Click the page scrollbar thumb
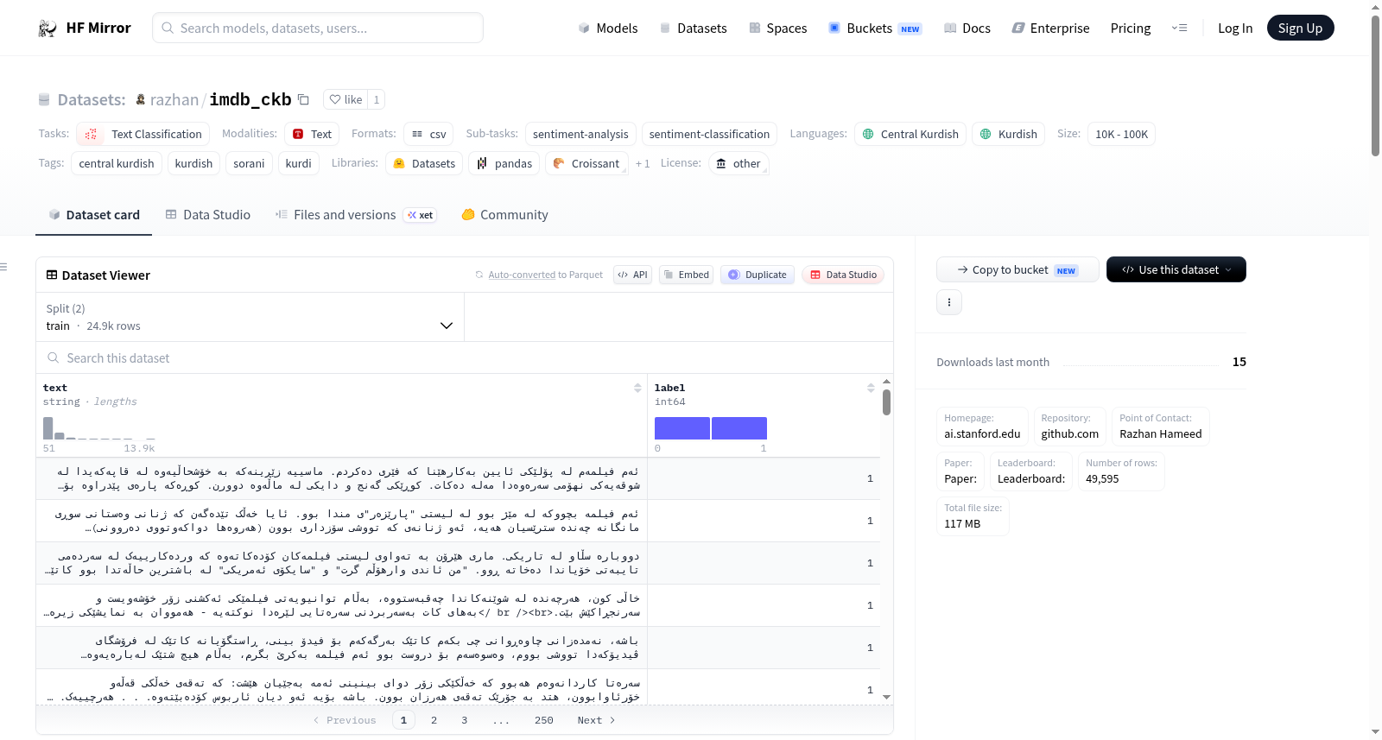This screenshot has width=1382, height=740. (1375, 85)
